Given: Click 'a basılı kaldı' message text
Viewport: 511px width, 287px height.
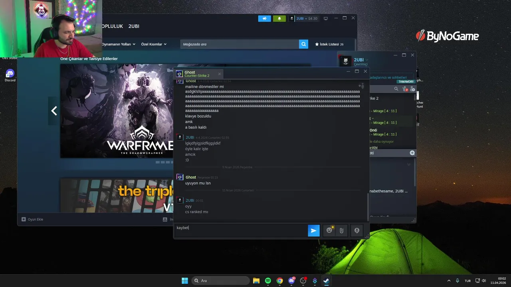Looking at the screenshot, I should pos(196,127).
